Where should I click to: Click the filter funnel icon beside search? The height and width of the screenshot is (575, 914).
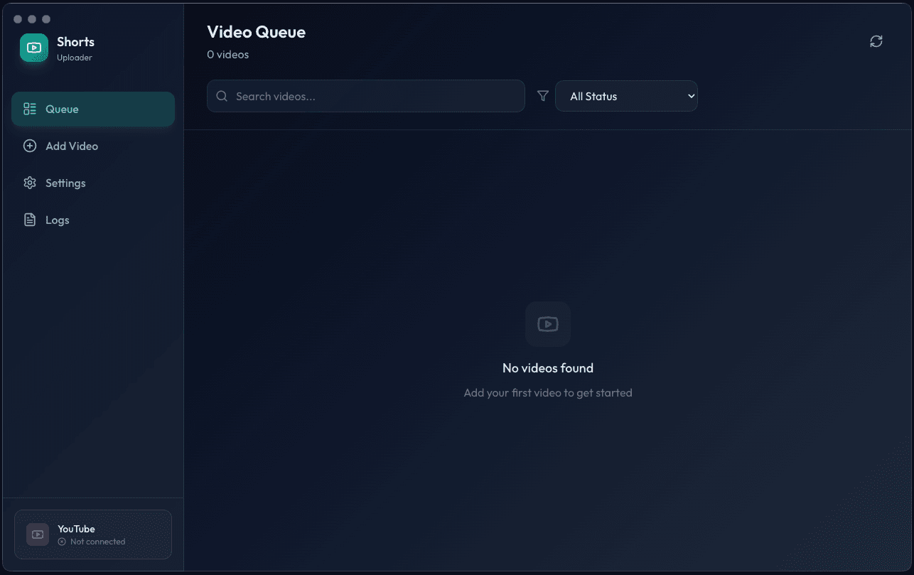[x=542, y=95]
